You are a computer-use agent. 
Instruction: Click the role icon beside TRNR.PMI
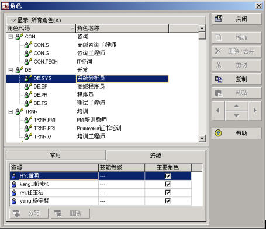coord(28,120)
